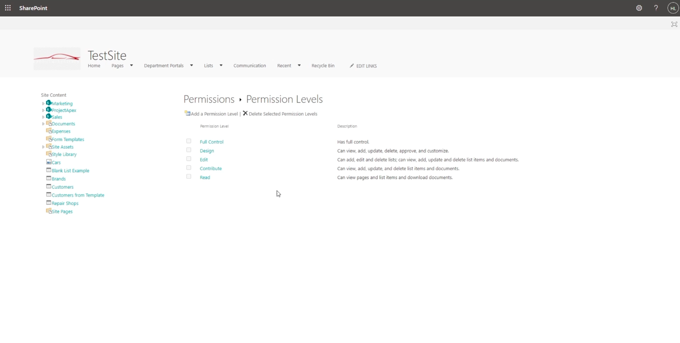Viewport: 680px width, 343px height.
Task: Open the Pages navigation item
Action: [117, 66]
